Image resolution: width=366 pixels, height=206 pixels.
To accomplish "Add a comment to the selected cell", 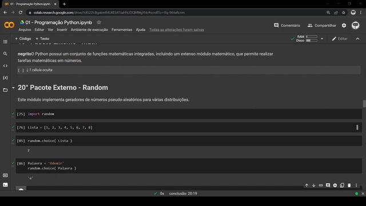I will pyautogui.click(x=328, y=185).
